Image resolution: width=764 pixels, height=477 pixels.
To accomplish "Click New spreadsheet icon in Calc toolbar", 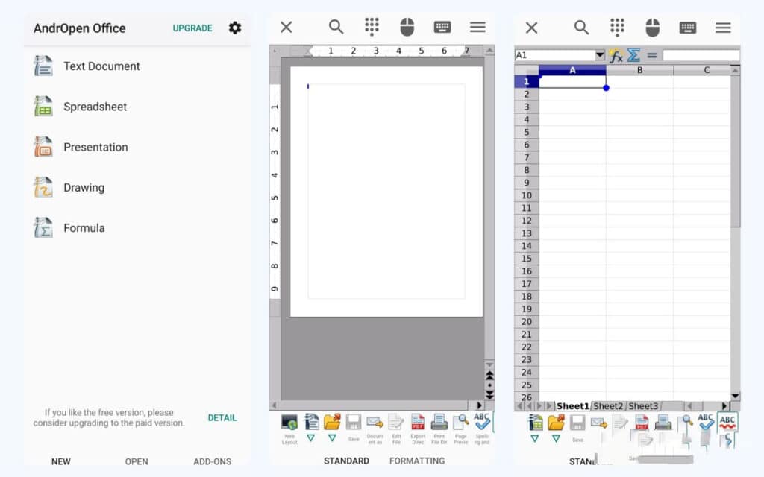I will [535, 422].
